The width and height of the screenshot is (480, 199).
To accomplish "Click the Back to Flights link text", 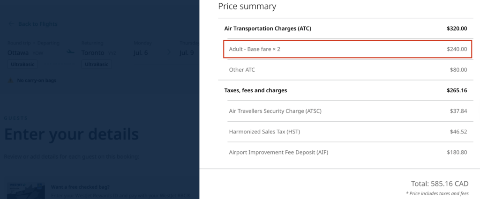I will point(37,24).
